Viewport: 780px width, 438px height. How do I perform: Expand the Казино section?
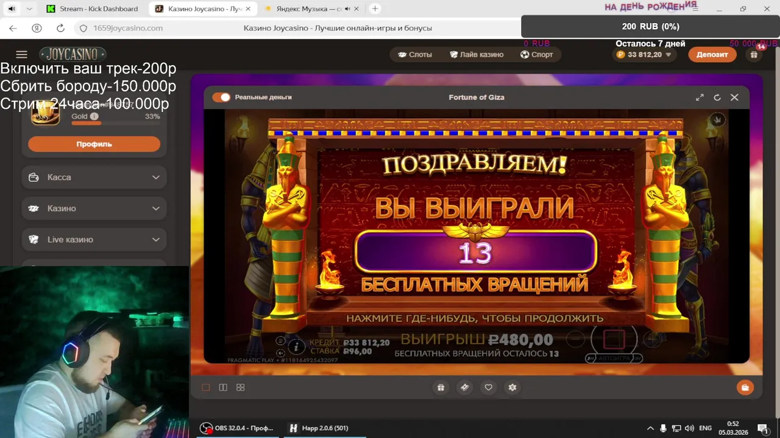[x=94, y=208]
